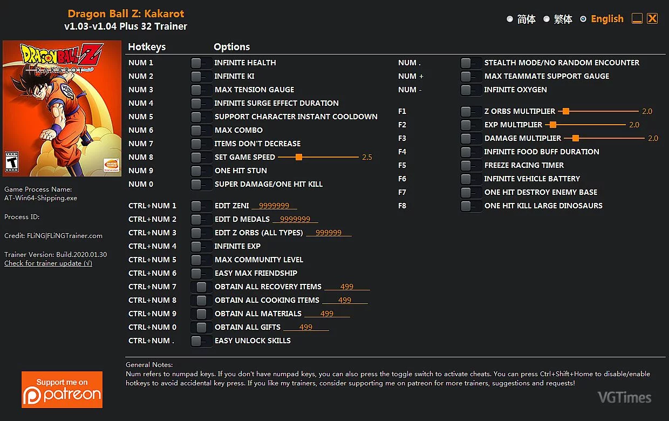Toggle Super Damage/One Hit Kill
This screenshot has width=669, height=421.
click(201, 184)
